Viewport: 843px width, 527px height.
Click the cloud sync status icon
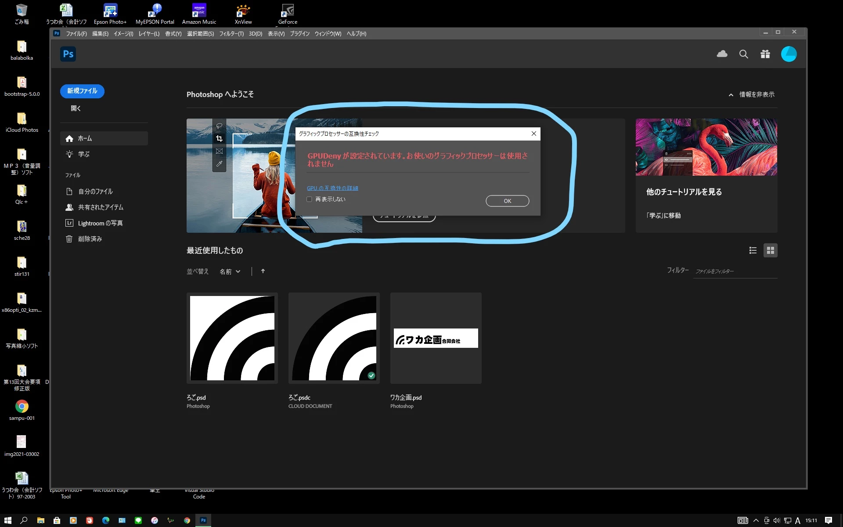(722, 54)
